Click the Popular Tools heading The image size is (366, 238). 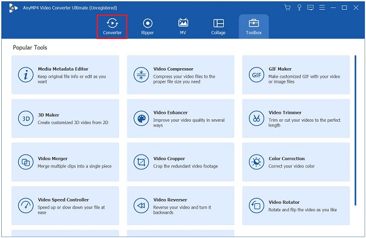tap(30, 47)
